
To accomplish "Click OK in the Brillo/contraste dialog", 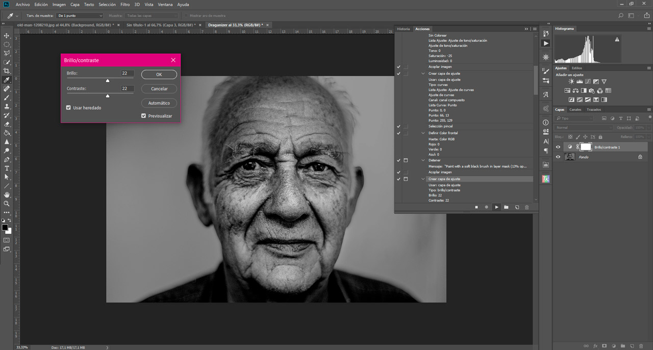I will pos(159,74).
